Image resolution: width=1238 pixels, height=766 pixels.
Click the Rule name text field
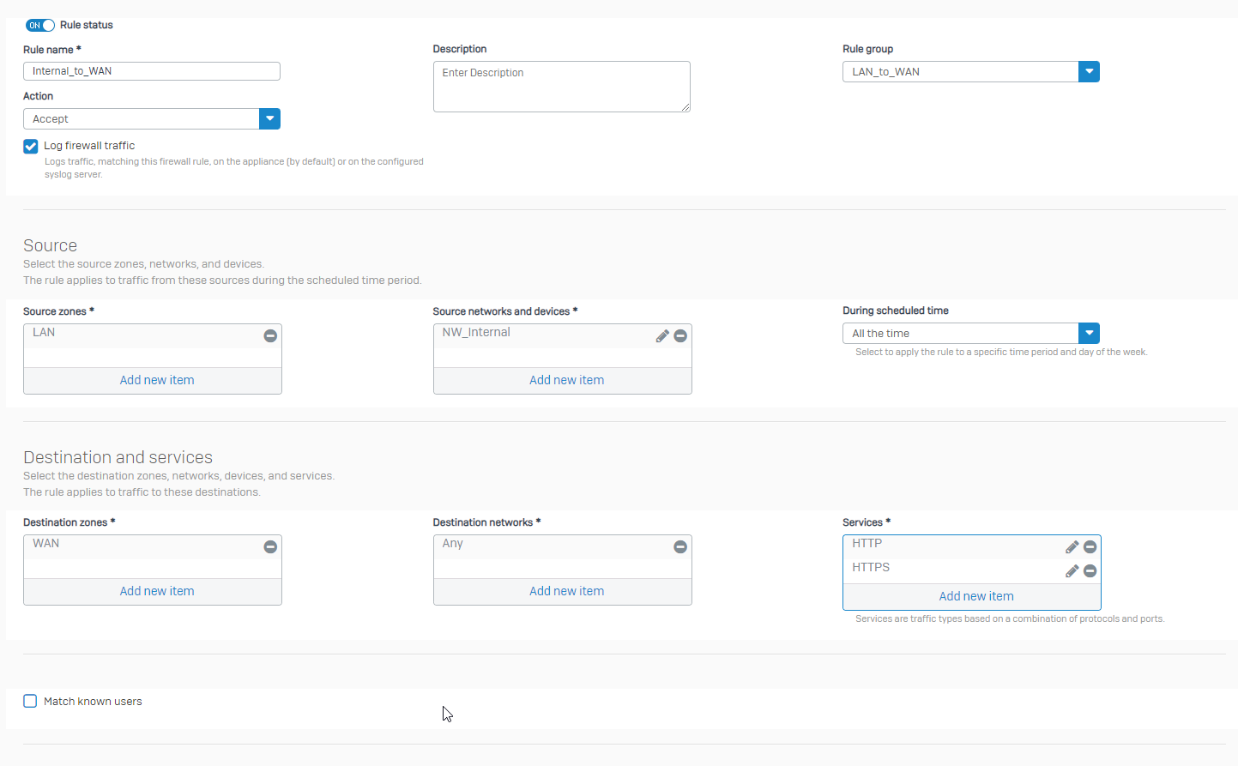(x=152, y=71)
